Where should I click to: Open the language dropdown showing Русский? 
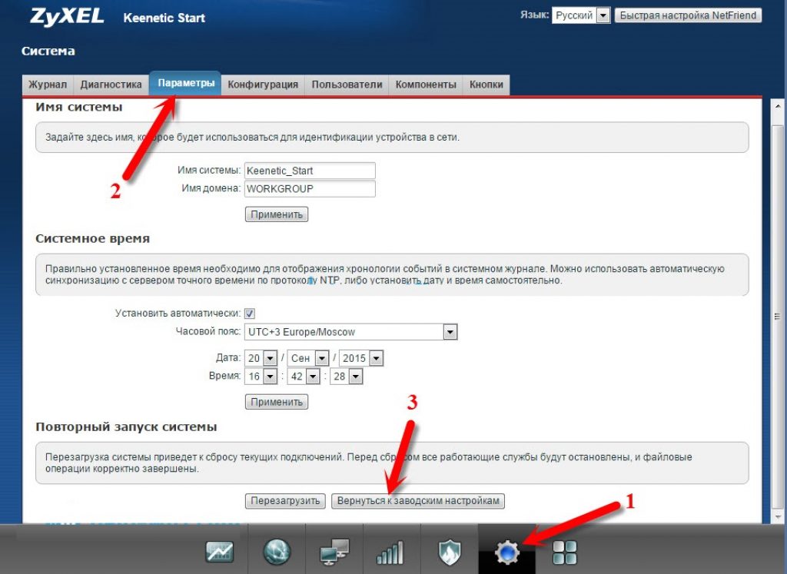581,15
